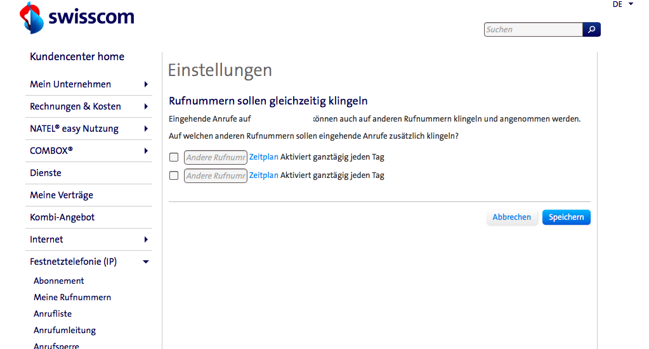Click the magnifier search button

click(x=591, y=30)
